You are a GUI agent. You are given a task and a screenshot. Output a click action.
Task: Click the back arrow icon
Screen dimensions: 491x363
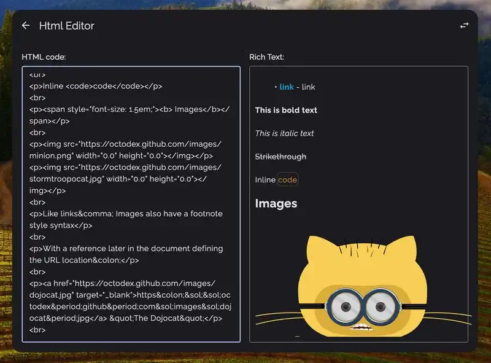26,26
